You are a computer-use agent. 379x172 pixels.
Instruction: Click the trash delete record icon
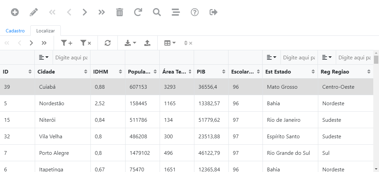119,12
